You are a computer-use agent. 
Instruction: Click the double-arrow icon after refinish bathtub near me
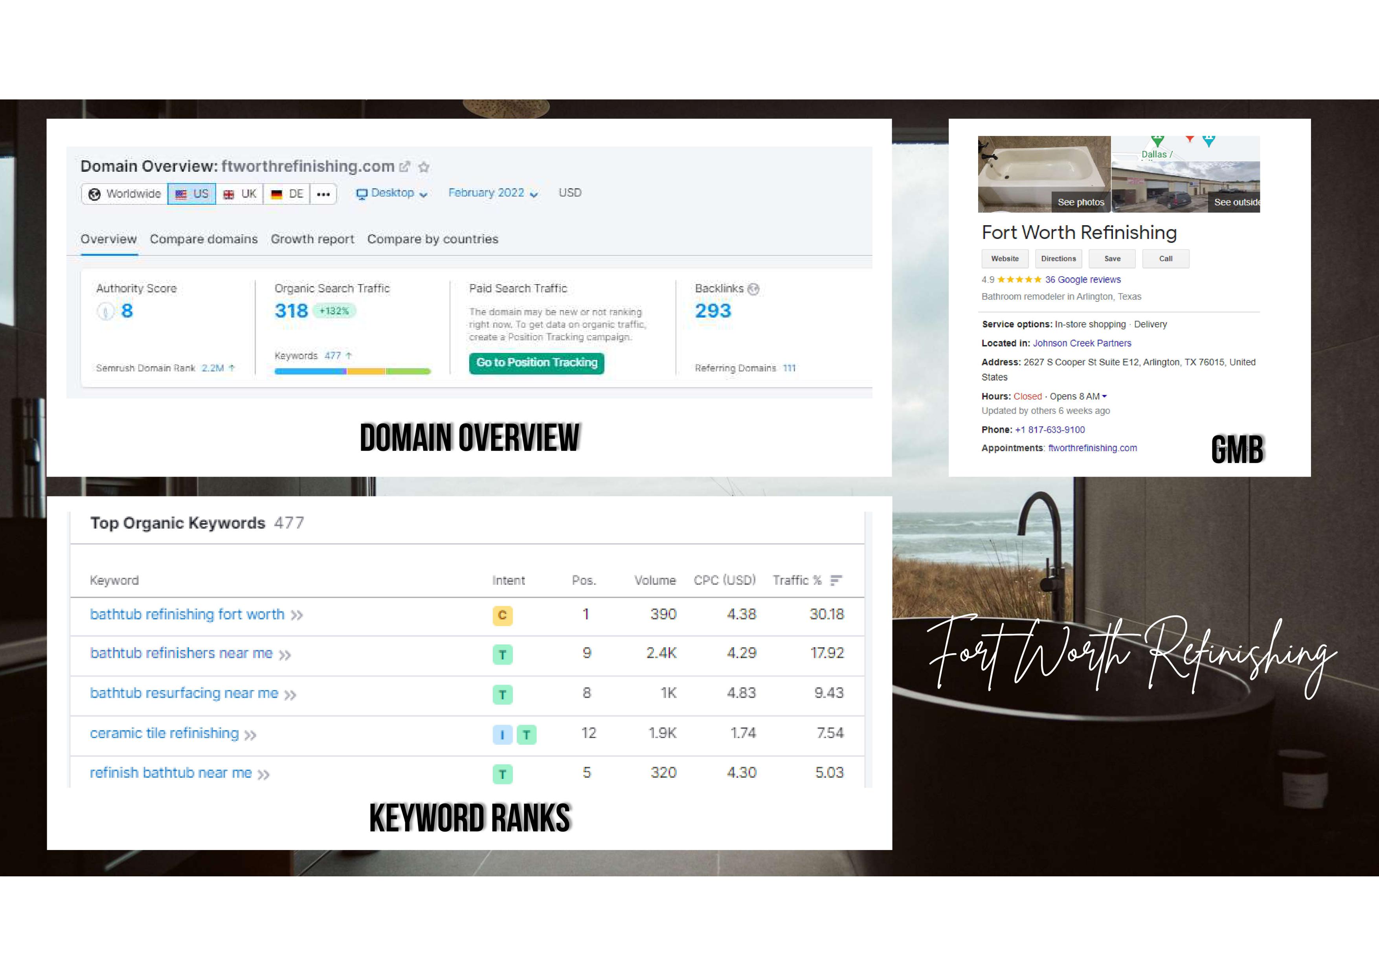pos(264,774)
